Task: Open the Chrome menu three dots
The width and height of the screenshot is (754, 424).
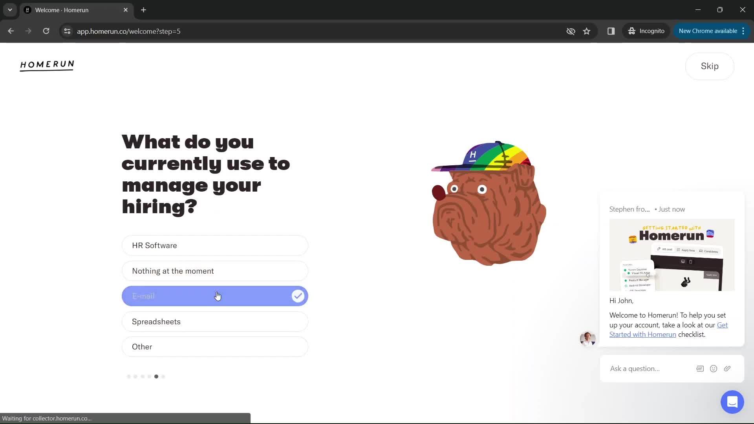Action: pyautogui.click(x=743, y=31)
